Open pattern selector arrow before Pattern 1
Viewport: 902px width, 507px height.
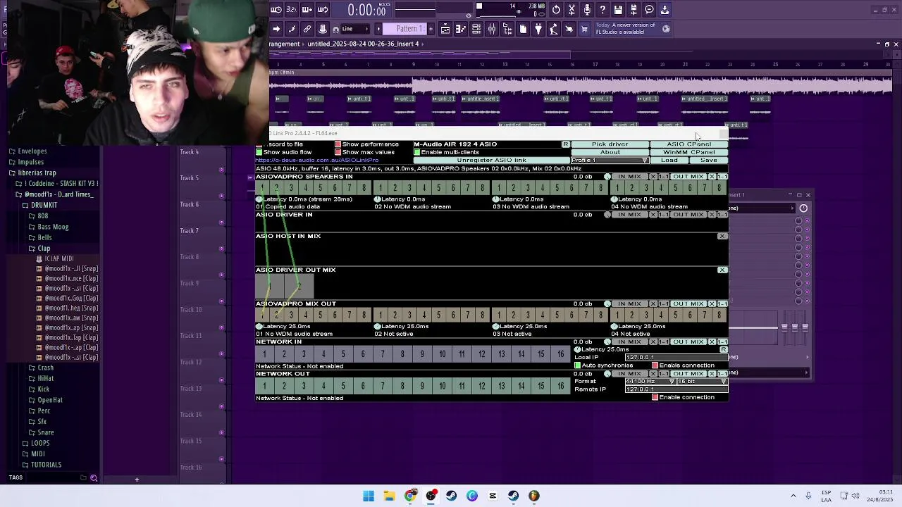coord(378,29)
